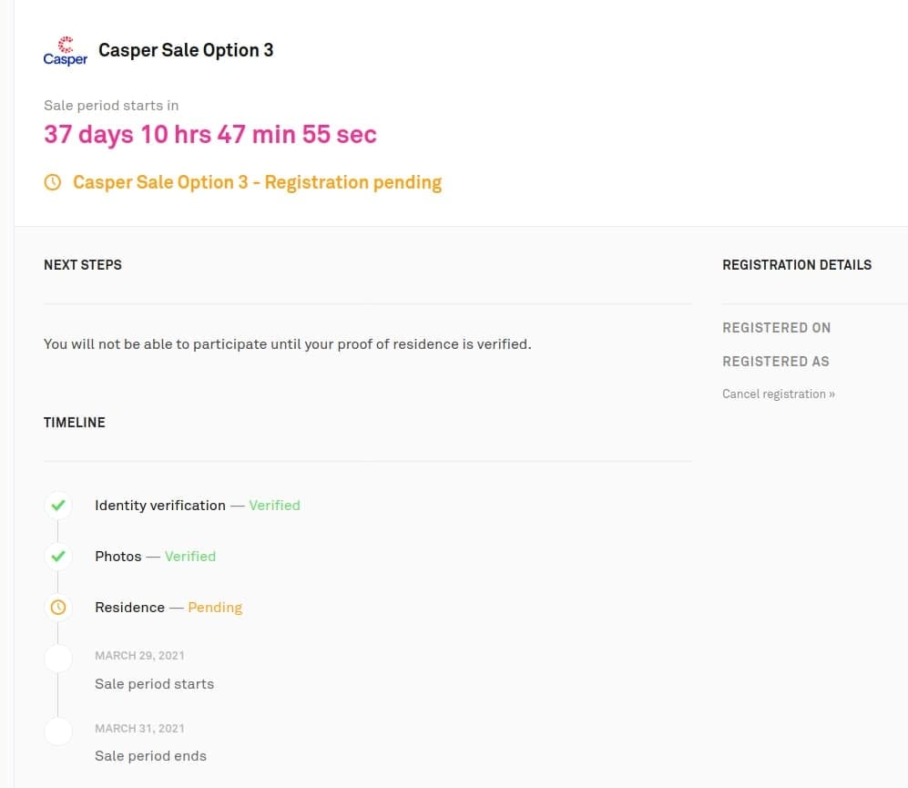
Task: Click the Verified status beside Photos
Action: point(190,557)
